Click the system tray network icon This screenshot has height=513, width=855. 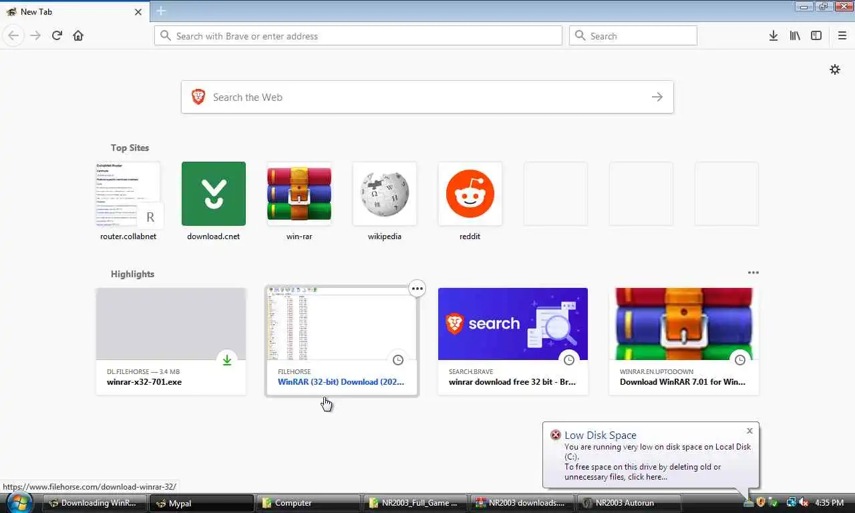(x=792, y=502)
